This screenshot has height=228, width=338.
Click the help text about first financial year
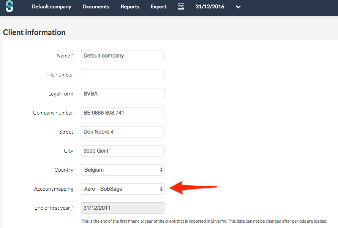coord(204,221)
